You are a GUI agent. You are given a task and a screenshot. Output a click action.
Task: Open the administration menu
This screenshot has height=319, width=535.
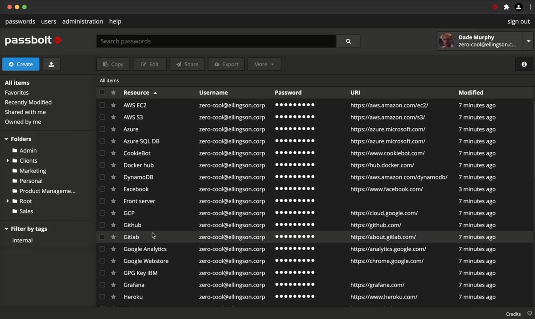pos(82,21)
